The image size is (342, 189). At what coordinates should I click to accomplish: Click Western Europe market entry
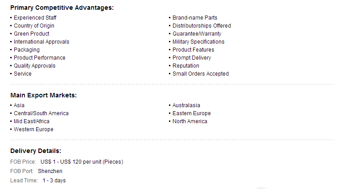33,129
